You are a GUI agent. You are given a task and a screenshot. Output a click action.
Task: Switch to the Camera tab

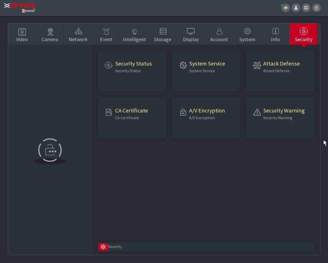tap(50, 34)
